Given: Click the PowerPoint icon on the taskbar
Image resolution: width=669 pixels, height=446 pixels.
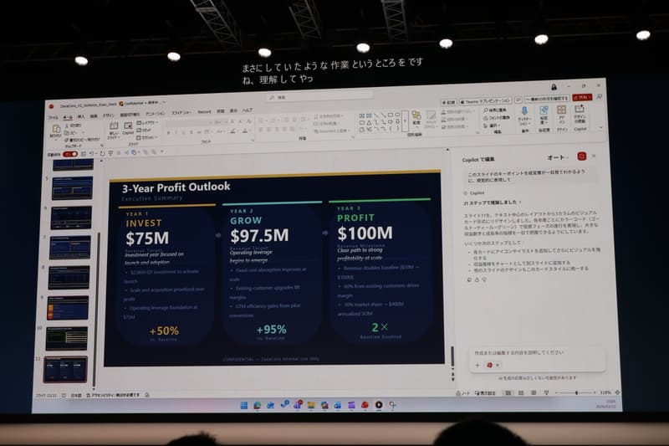Looking at the screenshot, I should point(365,405).
